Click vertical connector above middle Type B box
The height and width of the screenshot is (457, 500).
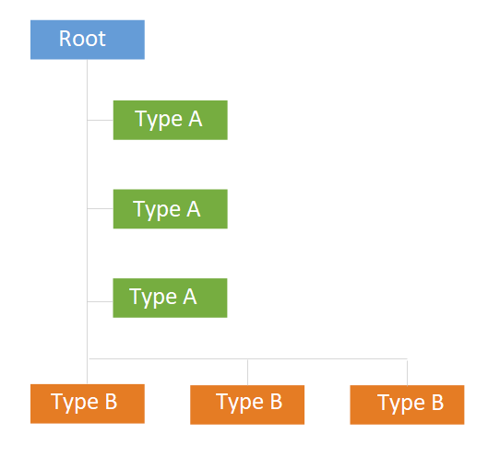pyautogui.click(x=247, y=372)
